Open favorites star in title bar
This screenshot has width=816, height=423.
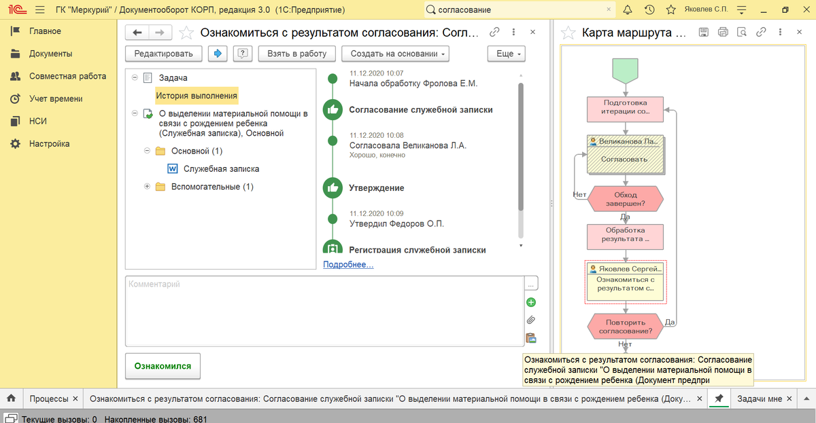tap(671, 10)
